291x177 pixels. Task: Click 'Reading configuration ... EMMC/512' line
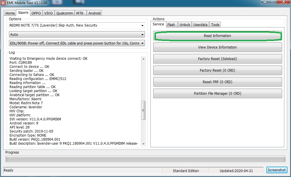click(38, 79)
